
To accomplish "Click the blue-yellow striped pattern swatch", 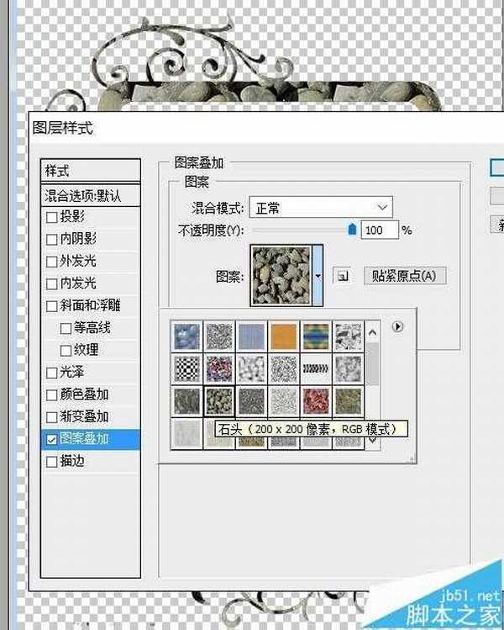I will click(x=317, y=334).
